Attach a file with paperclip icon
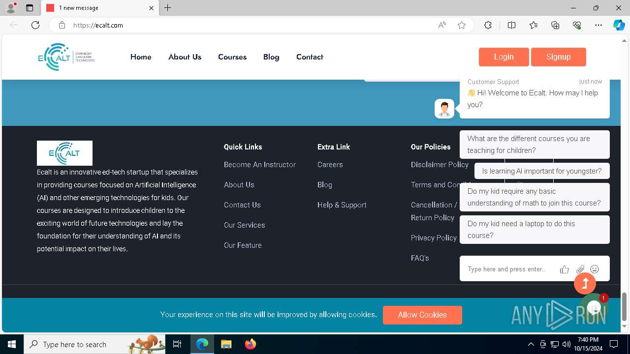The width and height of the screenshot is (630, 354). click(580, 269)
